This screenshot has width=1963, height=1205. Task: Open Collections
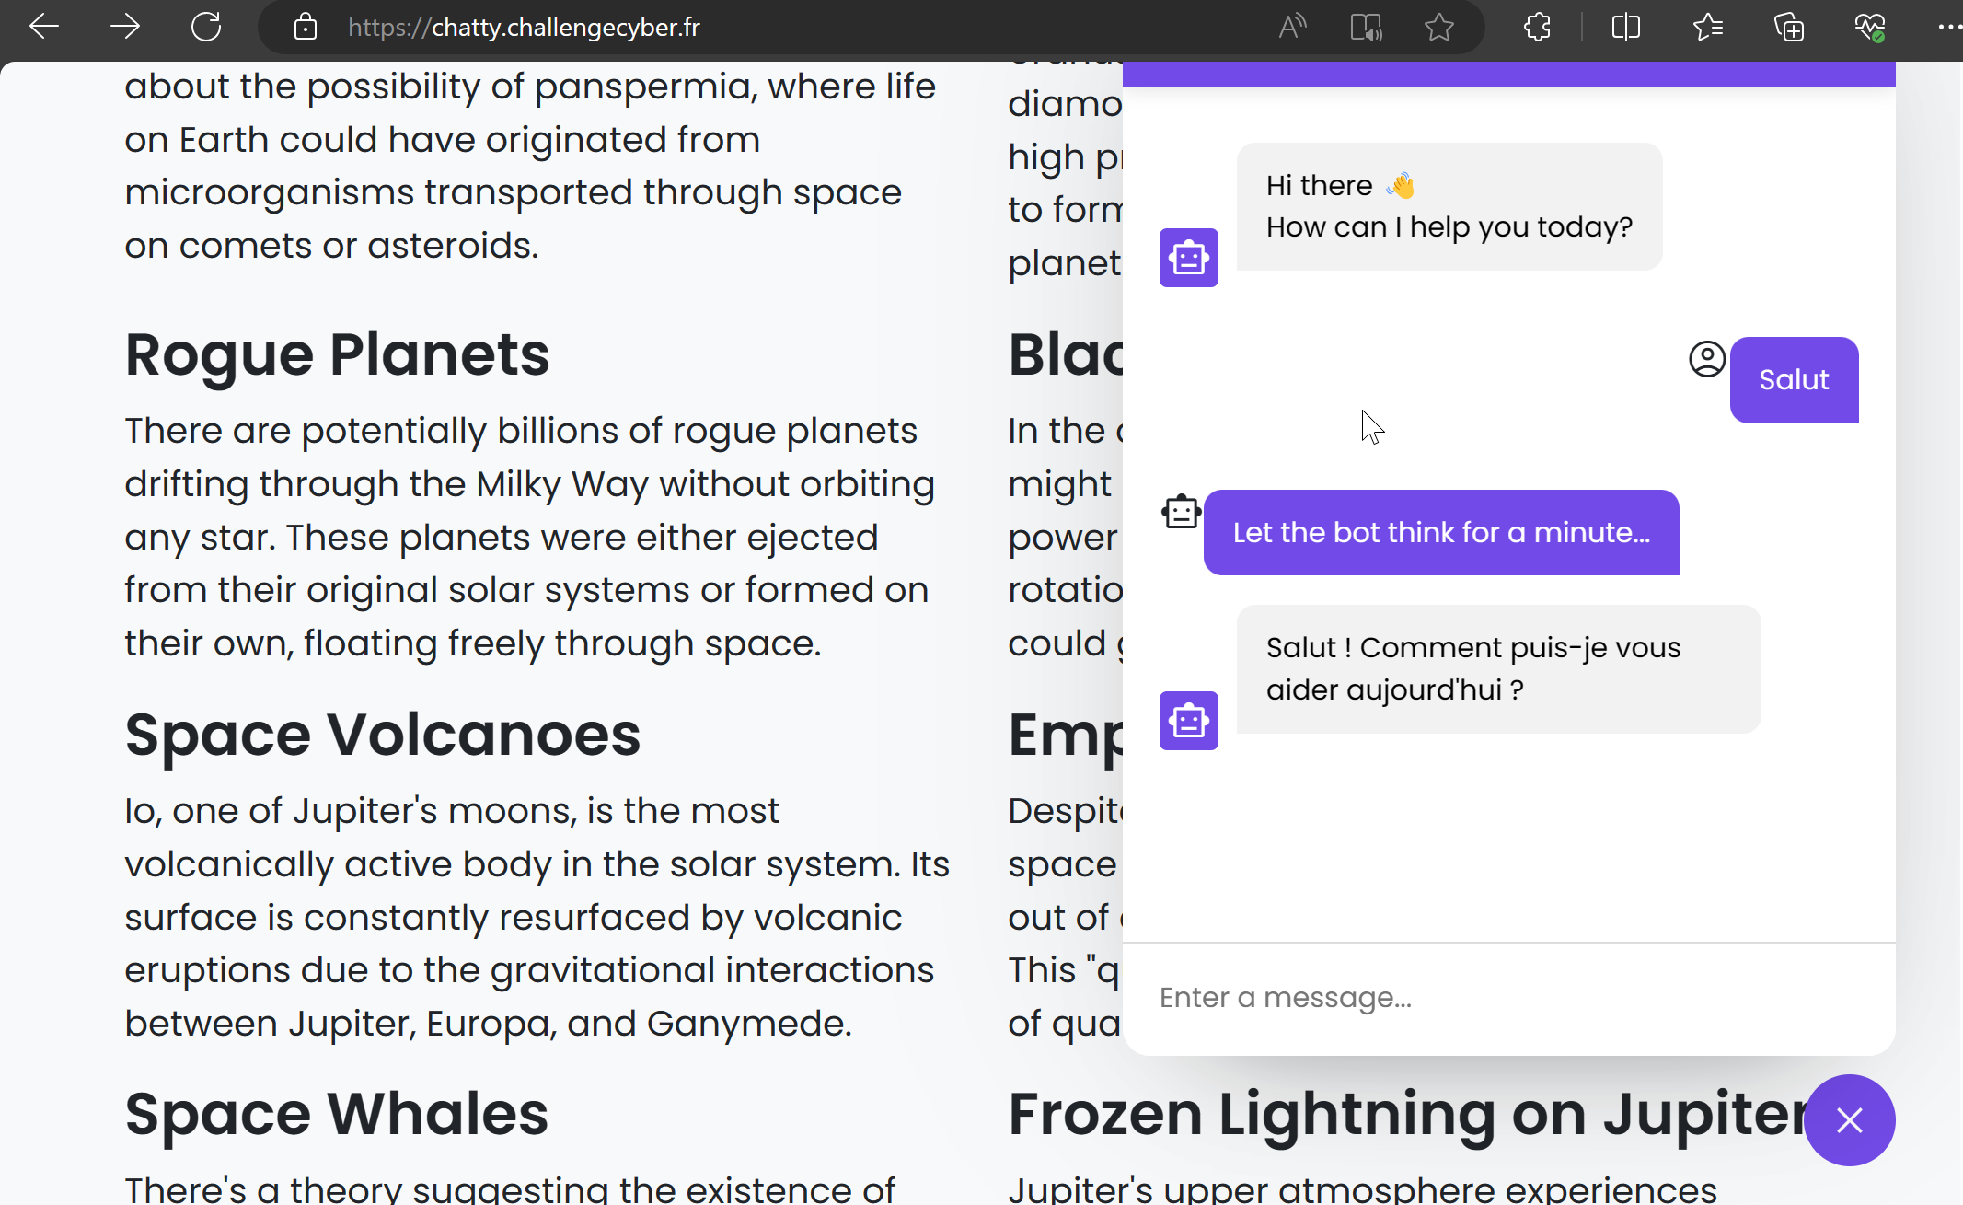tap(1790, 27)
